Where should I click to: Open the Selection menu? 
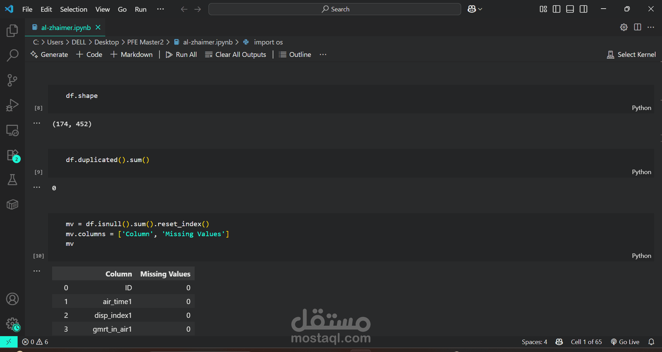[74, 9]
